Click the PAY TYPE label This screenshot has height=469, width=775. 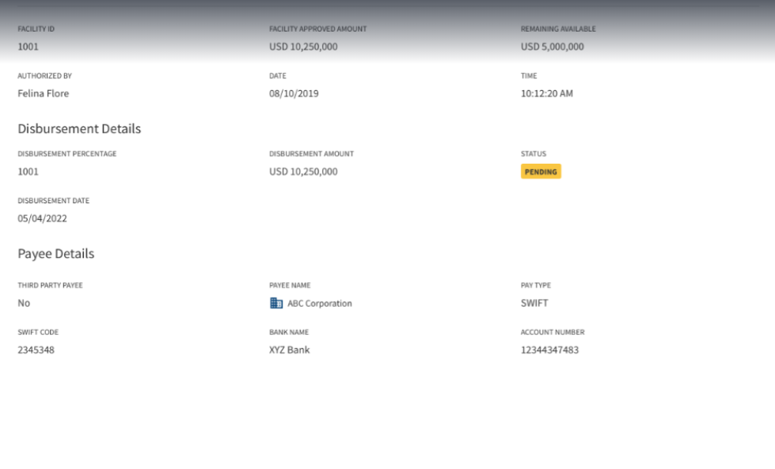point(536,285)
